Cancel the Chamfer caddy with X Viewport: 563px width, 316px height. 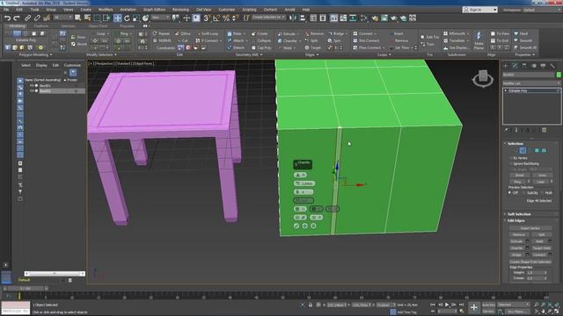coord(313,226)
